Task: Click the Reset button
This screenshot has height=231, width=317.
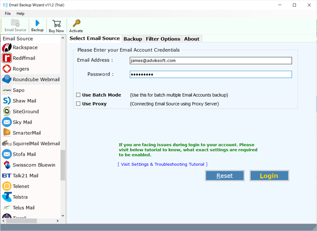Action: click(225, 176)
